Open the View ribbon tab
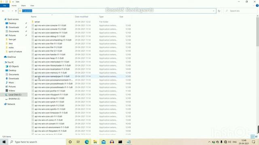 (32, 6)
